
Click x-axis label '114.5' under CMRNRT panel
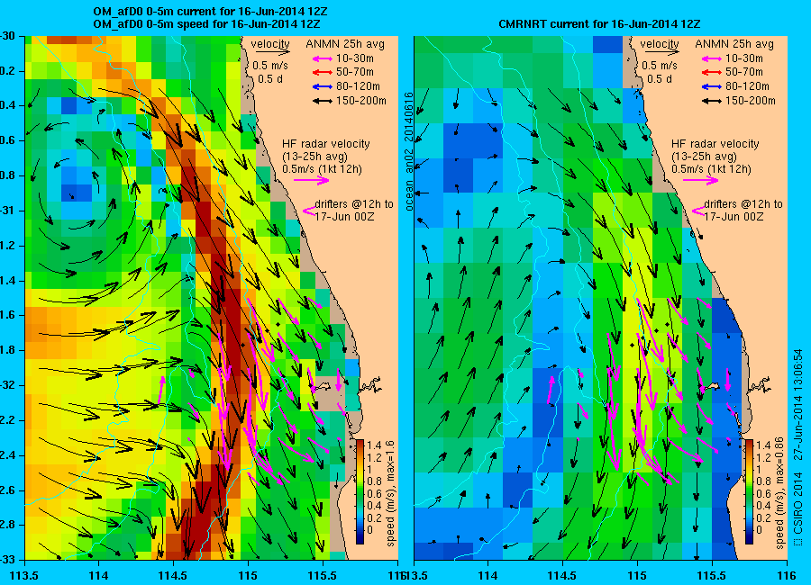(562, 576)
